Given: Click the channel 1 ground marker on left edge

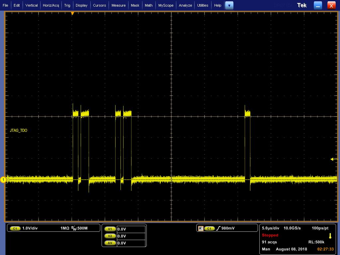Looking at the screenshot, I should coord(4,180).
